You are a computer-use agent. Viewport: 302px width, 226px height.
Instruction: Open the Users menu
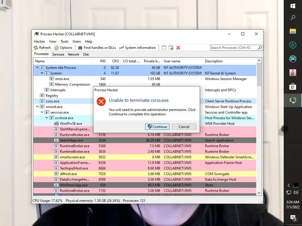(77, 41)
